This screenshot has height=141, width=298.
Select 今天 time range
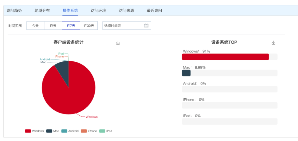coord(35,26)
